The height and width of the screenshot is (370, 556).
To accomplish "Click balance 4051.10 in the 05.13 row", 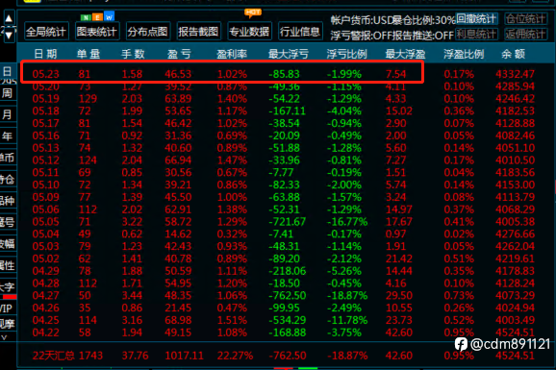I will point(515,148).
